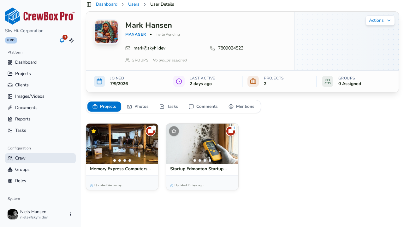Screen dimensions: 404x227
Task: Go to Tasks in the sidebar
Action: click(40, 131)
